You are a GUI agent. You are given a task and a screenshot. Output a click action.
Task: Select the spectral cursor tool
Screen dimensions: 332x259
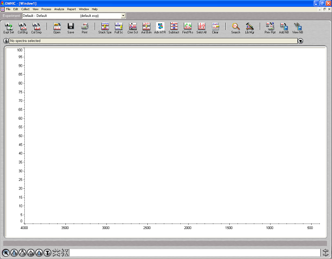coord(23,252)
